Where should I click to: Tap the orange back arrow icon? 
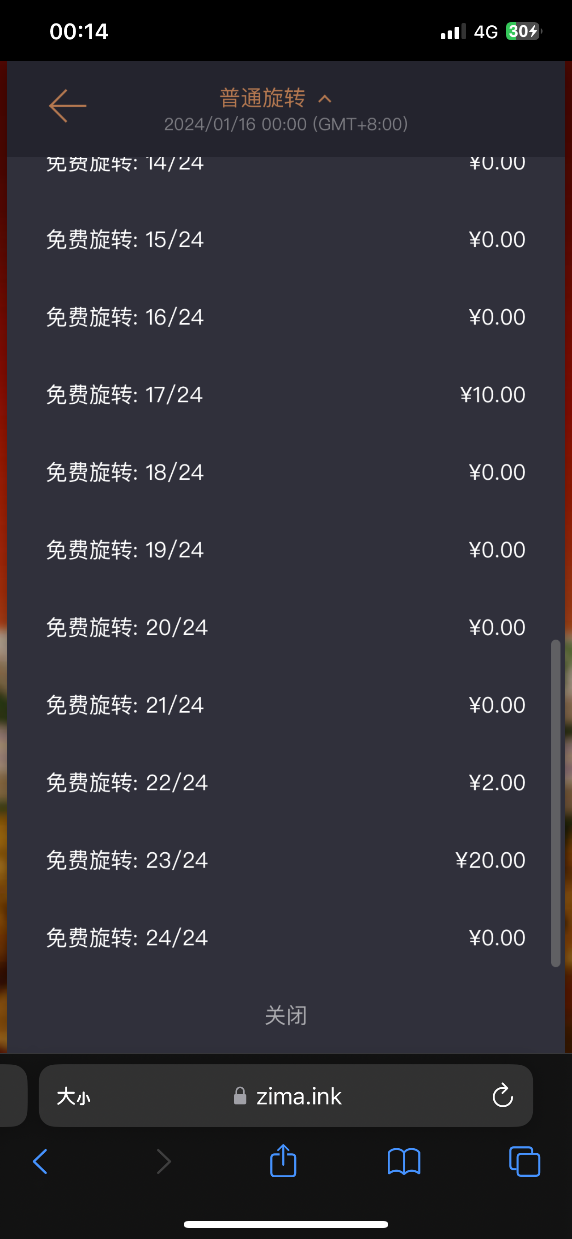pyautogui.click(x=67, y=106)
